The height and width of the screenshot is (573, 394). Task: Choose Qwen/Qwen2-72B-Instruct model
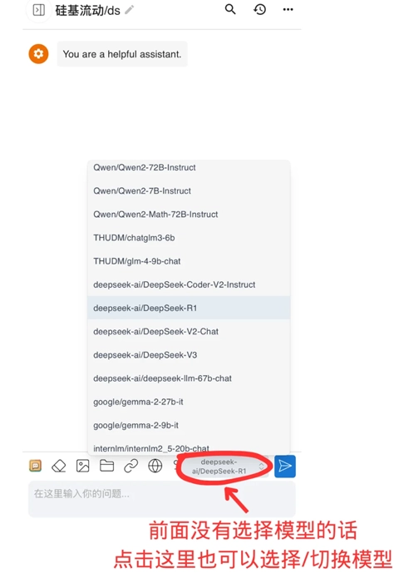pyautogui.click(x=189, y=167)
